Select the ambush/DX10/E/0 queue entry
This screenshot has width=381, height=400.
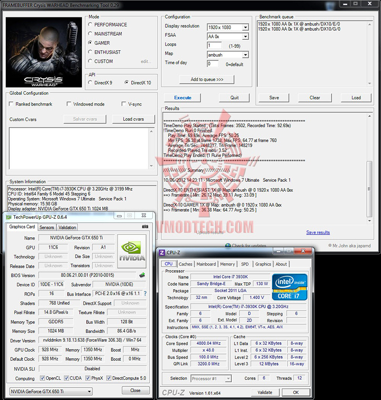(x=299, y=24)
